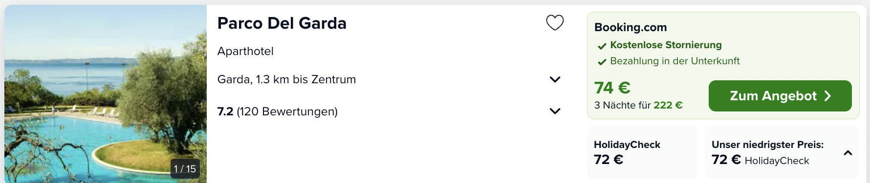Click the 1 / 15 photo counter
Screen dimensions: 870x183
[185, 169]
